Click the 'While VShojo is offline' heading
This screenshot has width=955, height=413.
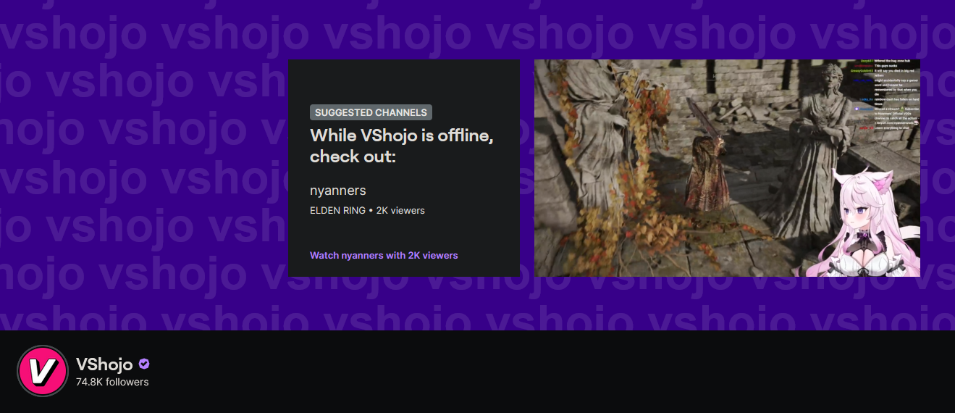[402, 146]
